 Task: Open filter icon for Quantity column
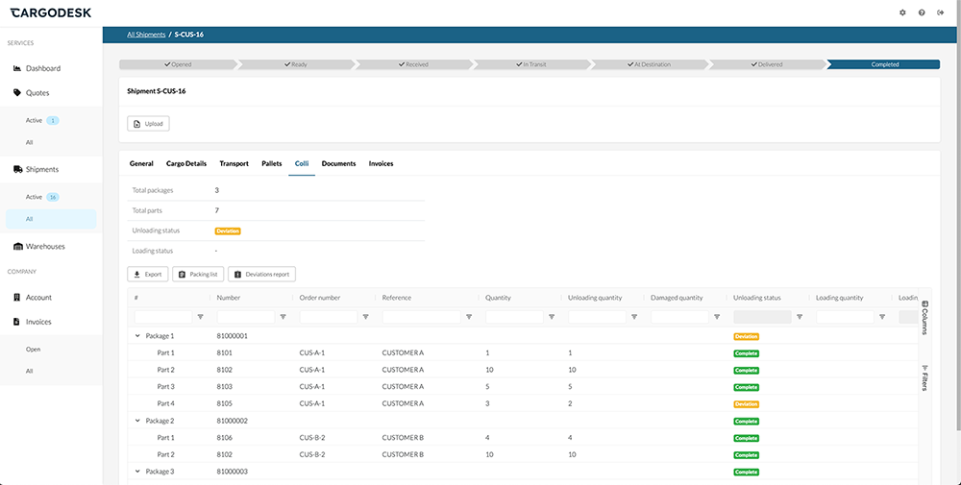pos(552,317)
